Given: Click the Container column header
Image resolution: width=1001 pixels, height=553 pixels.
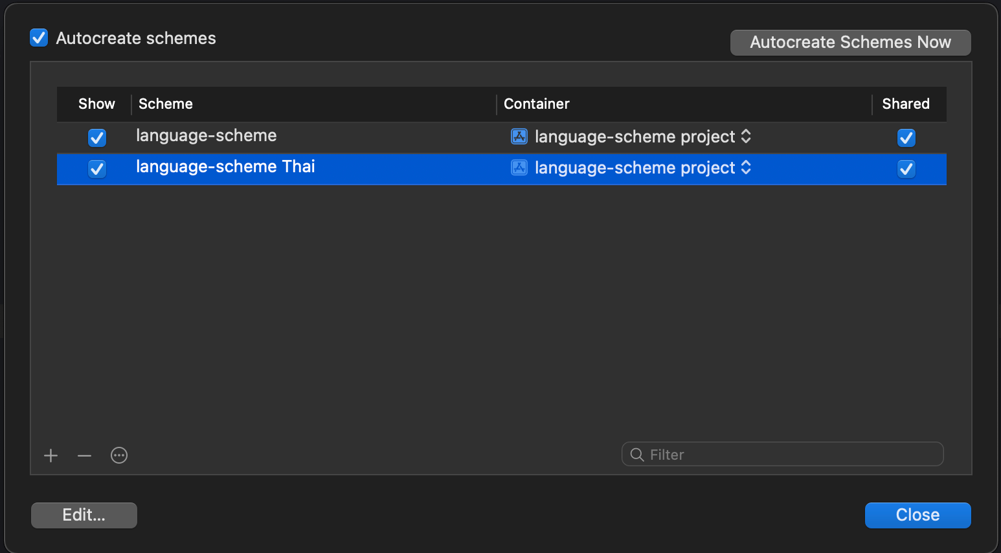Looking at the screenshot, I should (537, 104).
